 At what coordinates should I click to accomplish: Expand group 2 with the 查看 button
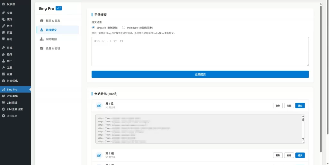[289, 155]
